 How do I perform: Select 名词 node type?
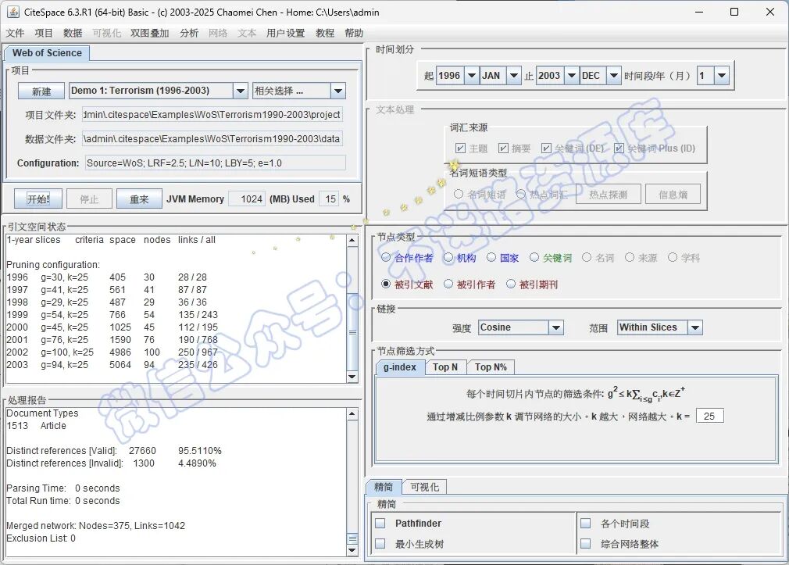point(587,257)
